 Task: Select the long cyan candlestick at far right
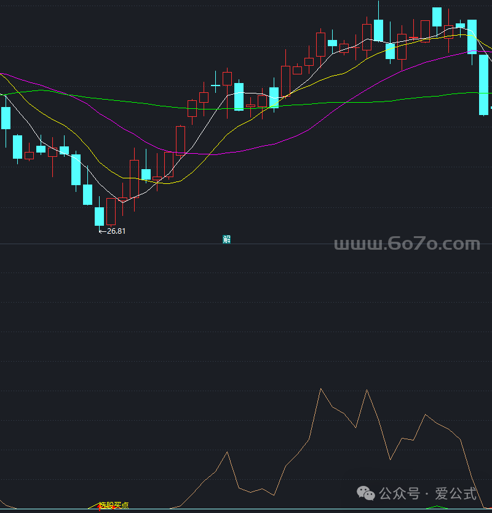click(x=484, y=85)
